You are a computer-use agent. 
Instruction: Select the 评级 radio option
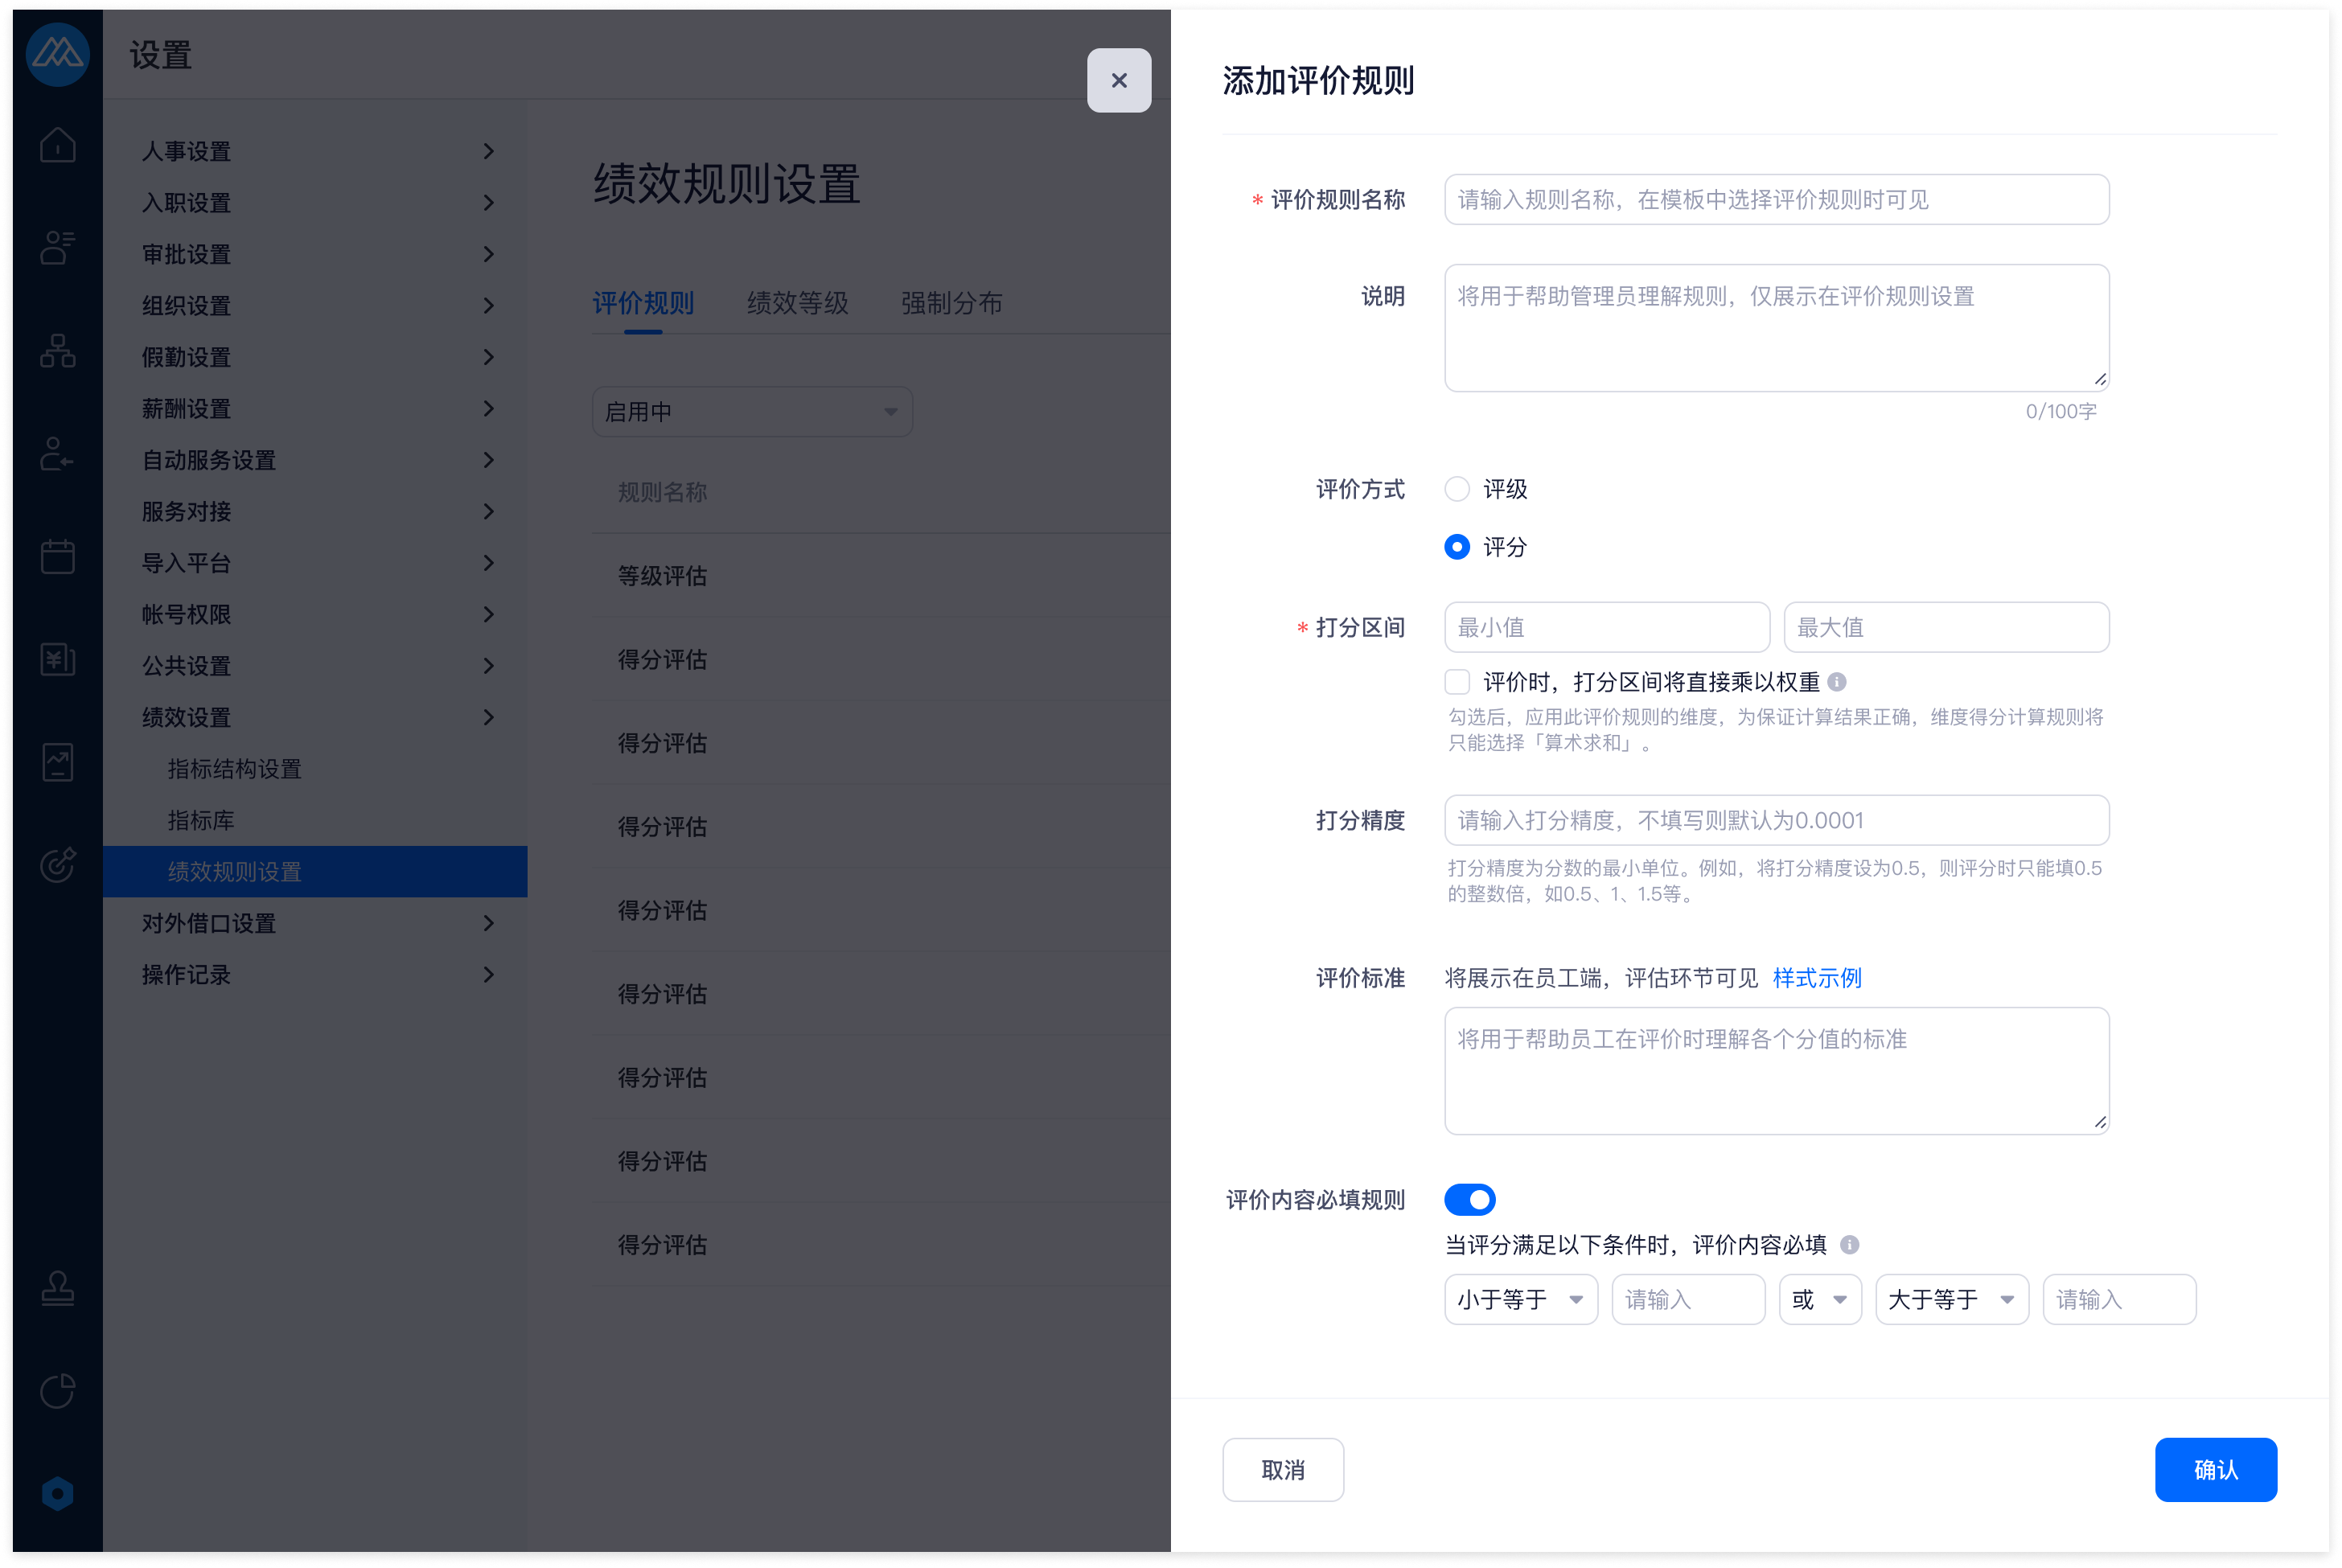click(x=1457, y=489)
